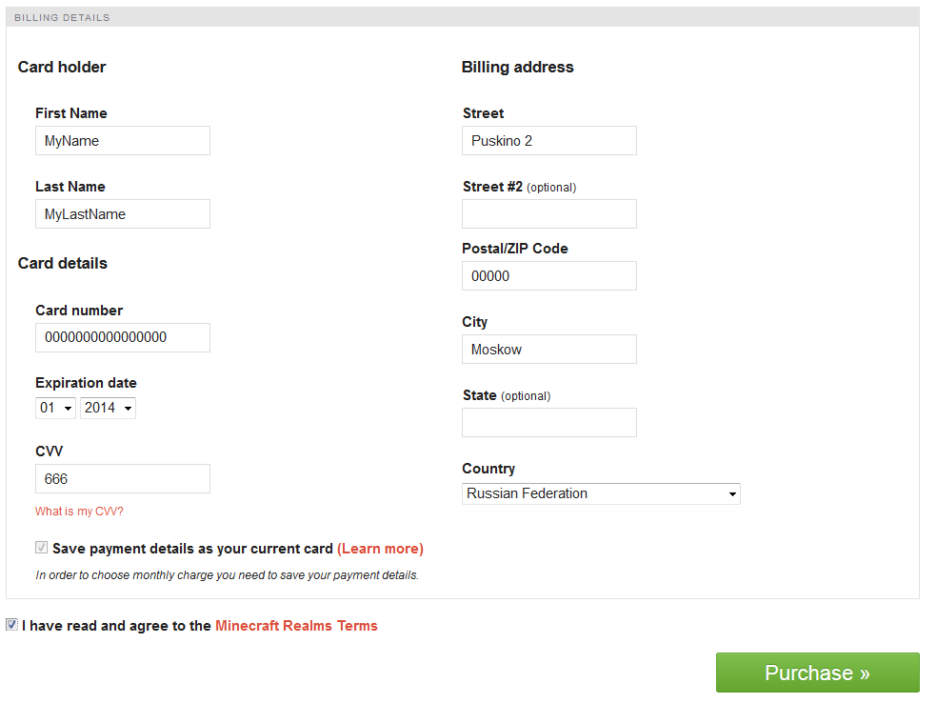Viewport: 937px width, 703px height.
Task: Click the Street input field
Action: tap(548, 141)
